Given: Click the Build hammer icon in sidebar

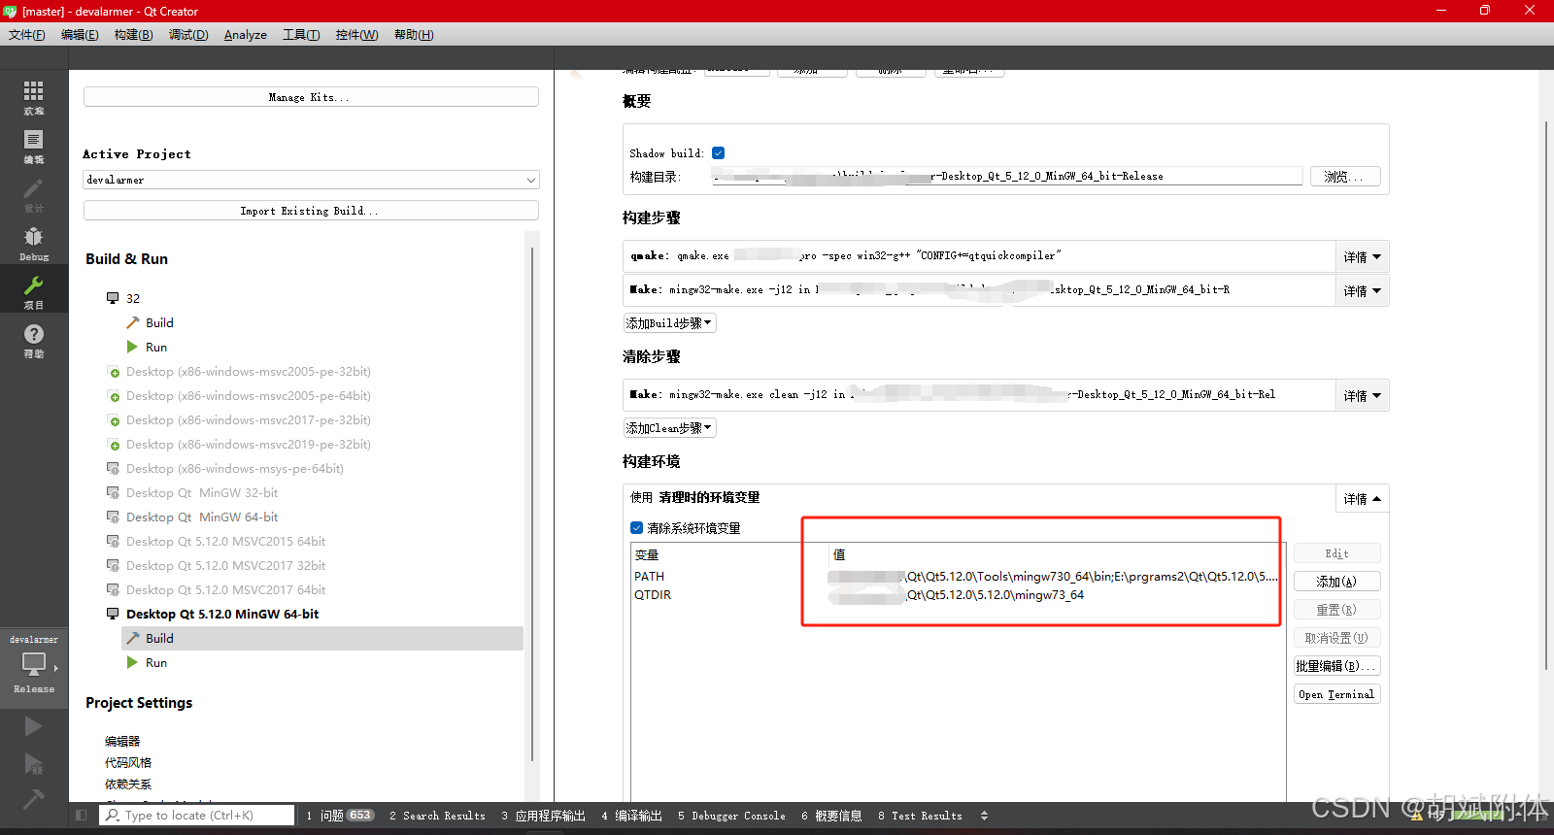Looking at the screenshot, I should coord(33,799).
